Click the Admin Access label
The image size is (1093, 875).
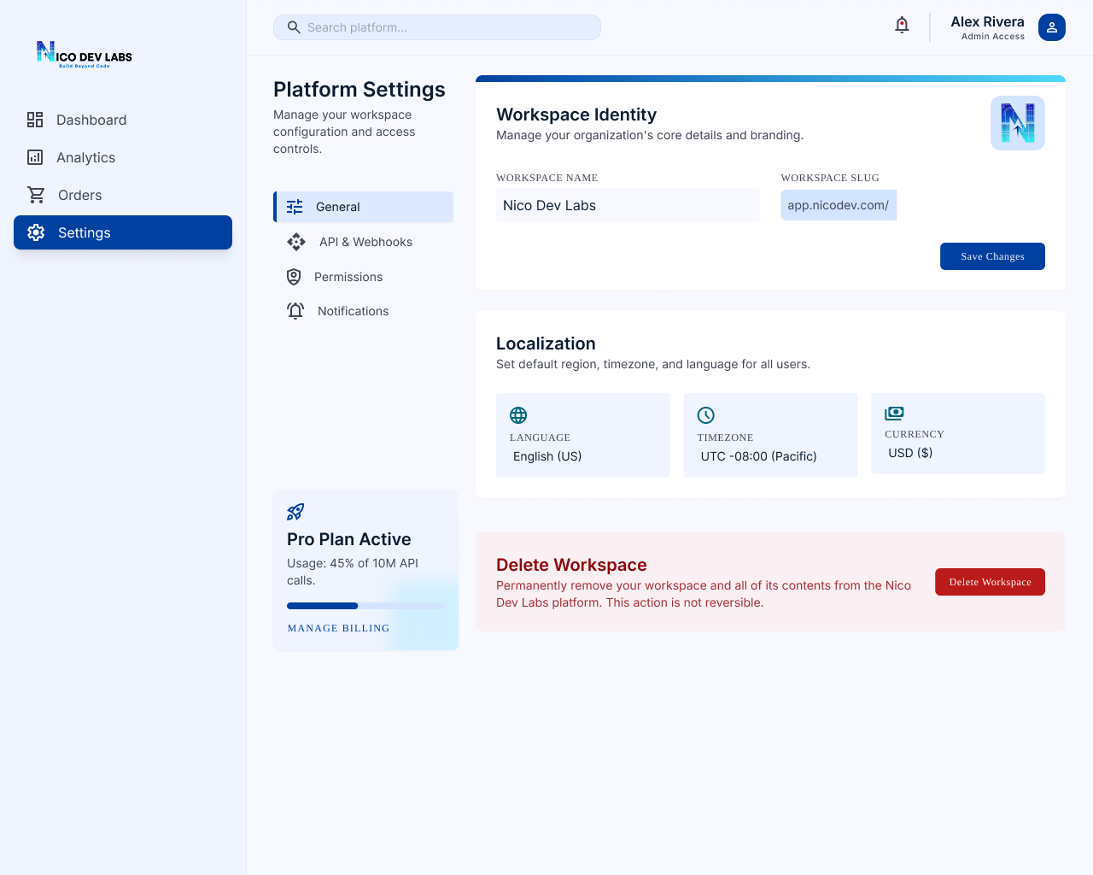tap(992, 37)
